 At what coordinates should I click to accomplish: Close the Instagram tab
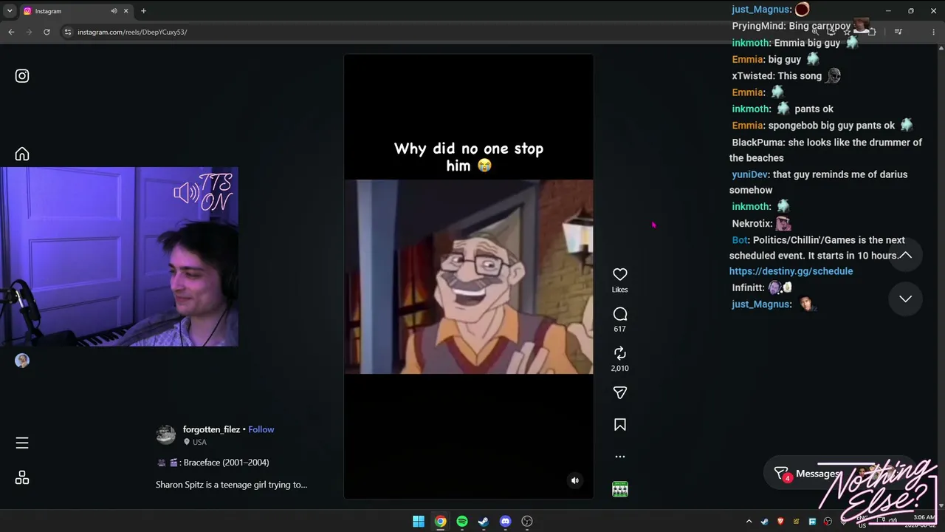coord(126,11)
